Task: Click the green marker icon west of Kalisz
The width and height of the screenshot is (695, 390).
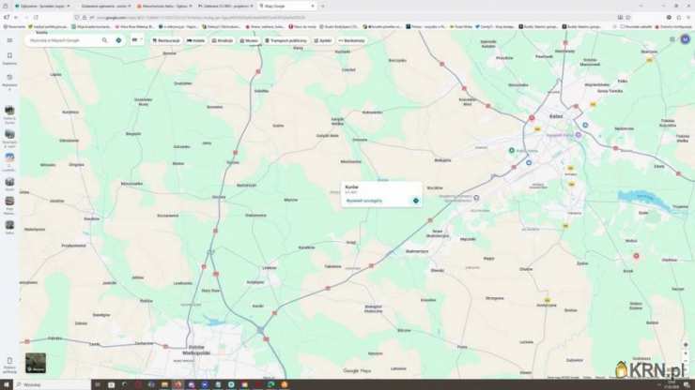Action: tap(512, 151)
